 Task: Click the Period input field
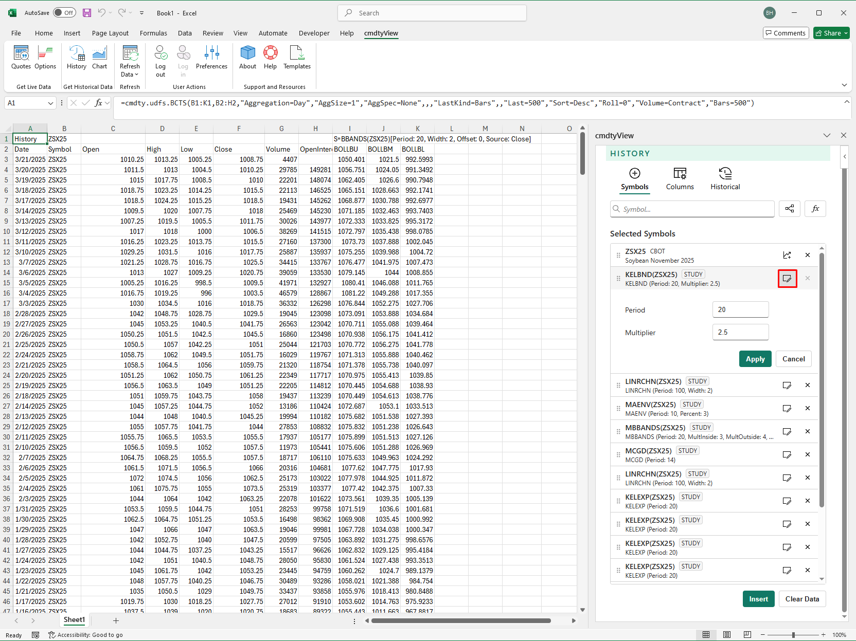pos(740,309)
